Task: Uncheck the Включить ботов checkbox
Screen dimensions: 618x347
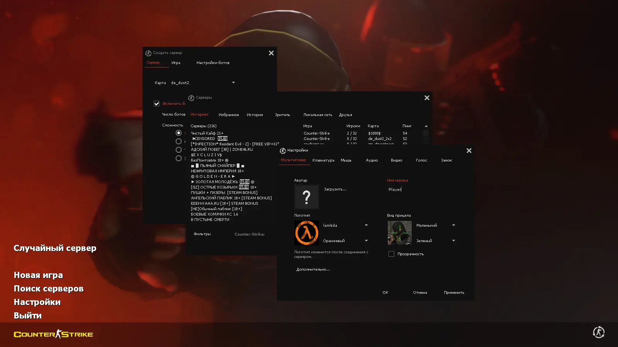Action: click(x=156, y=103)
